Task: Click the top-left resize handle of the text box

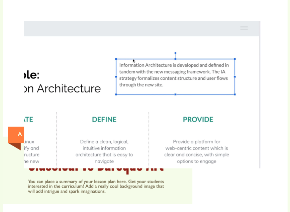Action: coord(116,59)
